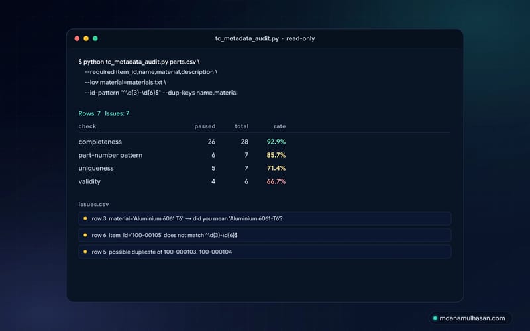Click the '--lov material=materials.txt' line
Image resolution: width=530 pixels, height=331 pixels.
pyautogui.click(x=125, y=82)
